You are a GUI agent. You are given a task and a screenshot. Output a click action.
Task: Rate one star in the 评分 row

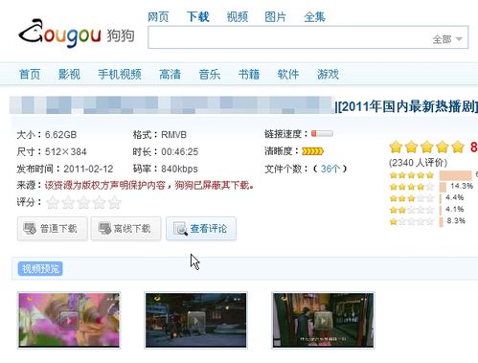pos(53,202)
